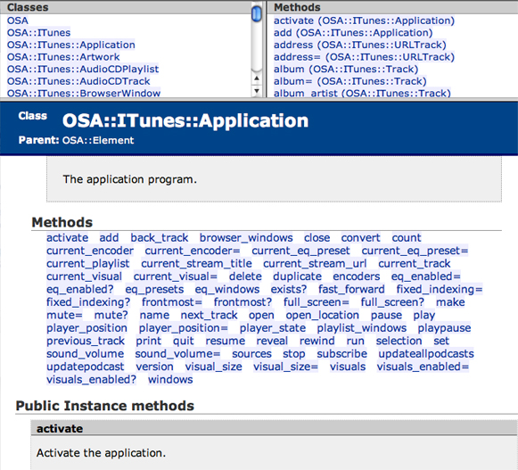Jump to next_track method
This screenshot has height=470, width=518.
tap(210, 316)
